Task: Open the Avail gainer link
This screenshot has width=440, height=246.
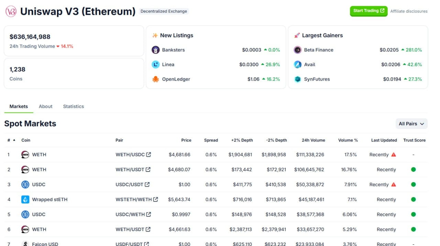Action: click(x=310, y=65)
